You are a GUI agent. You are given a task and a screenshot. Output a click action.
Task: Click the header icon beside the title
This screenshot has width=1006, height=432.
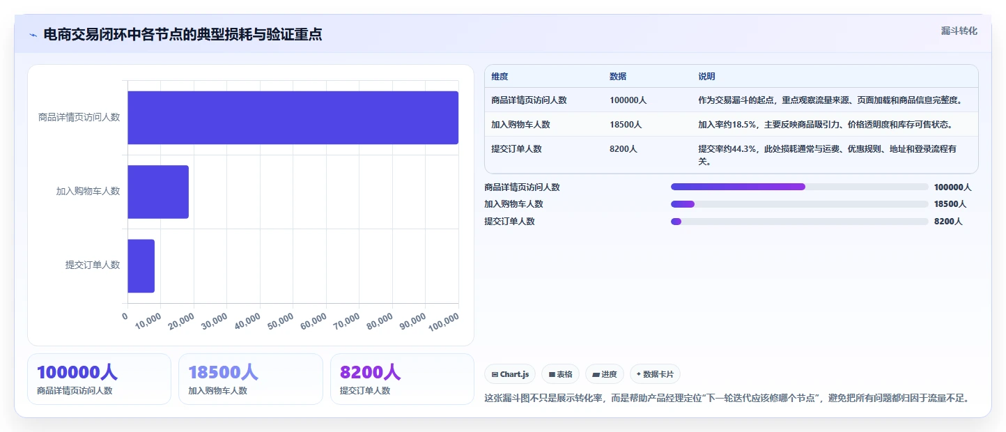tap(33, 35)
